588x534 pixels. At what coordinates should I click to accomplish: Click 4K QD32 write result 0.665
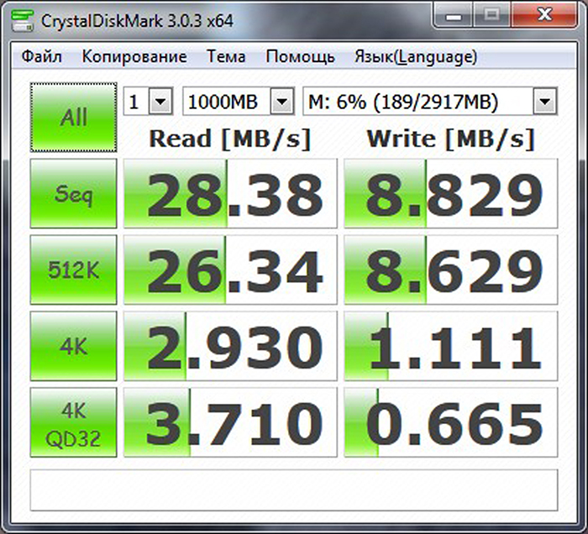(x=451, y=422)
